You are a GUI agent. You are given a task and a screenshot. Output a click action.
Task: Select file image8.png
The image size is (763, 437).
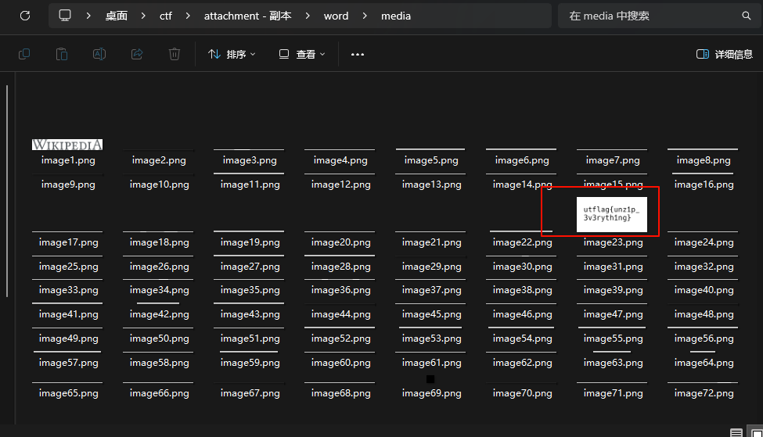(704, 160)
